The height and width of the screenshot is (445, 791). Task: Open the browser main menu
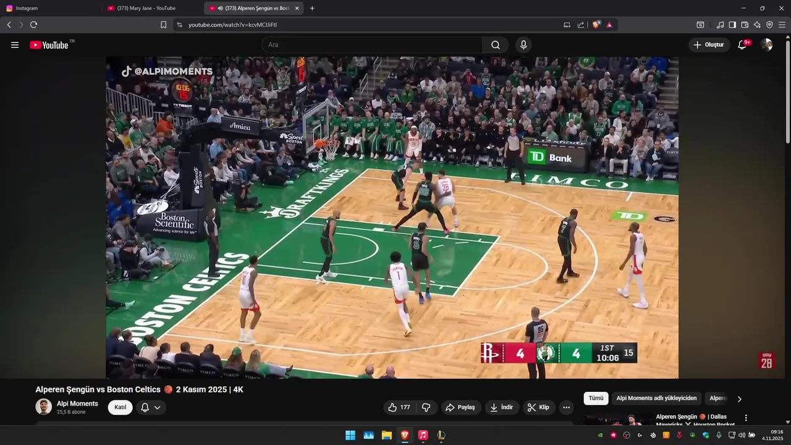pos(782,25)
